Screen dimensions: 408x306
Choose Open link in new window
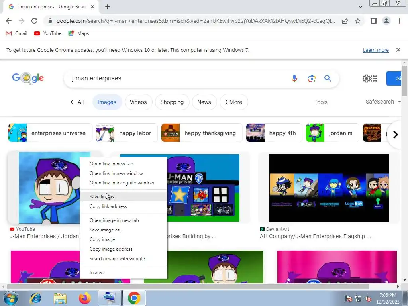(124, 173)
